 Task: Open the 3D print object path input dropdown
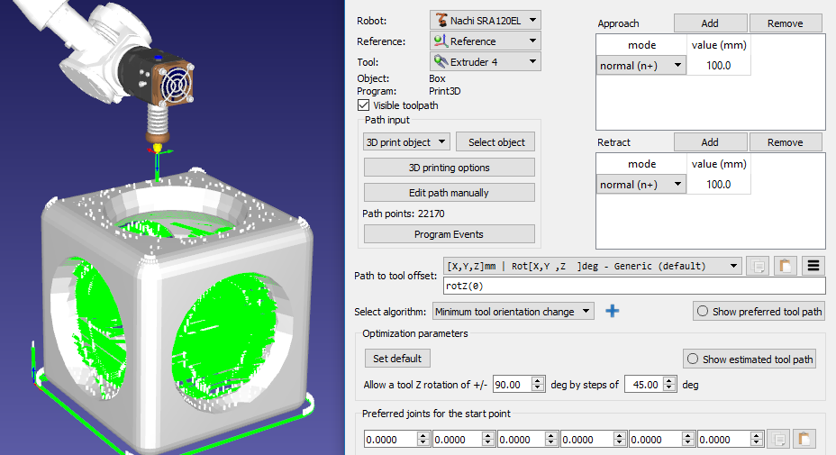pyautogui.click(x=406, y=142)
